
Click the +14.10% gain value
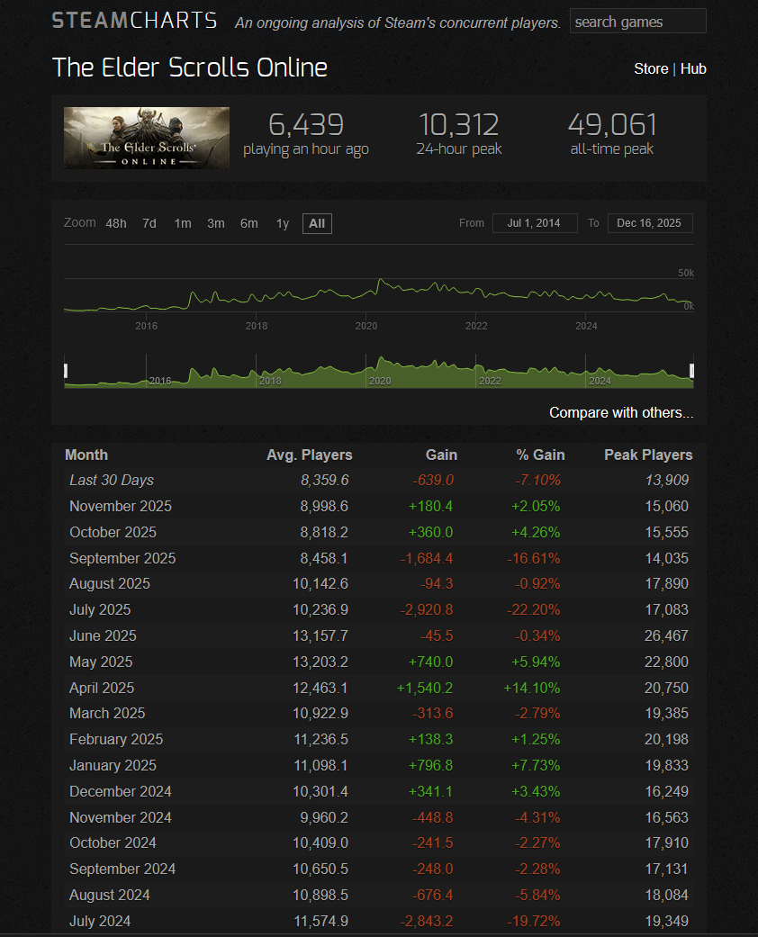click(531, 688)
